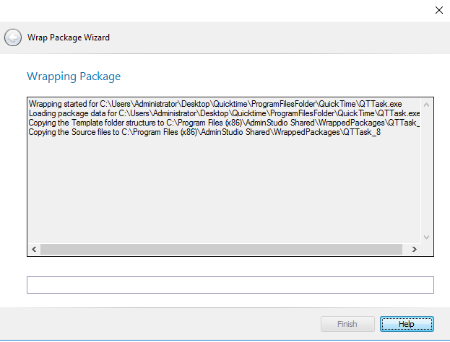Click the back arrow in the wizard header
This screenshot has height=342, width=450.
(13, 37)
